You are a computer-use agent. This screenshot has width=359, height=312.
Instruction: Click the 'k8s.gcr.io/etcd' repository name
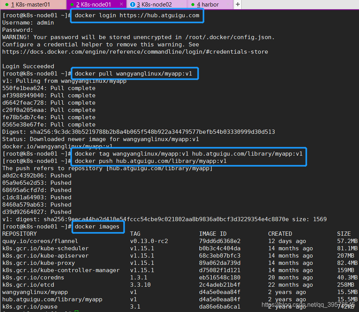coord(28,285)
